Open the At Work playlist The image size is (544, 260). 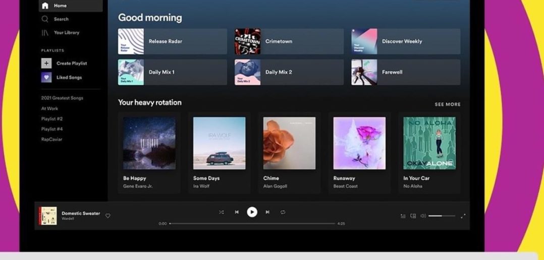(x=49, y=108)
